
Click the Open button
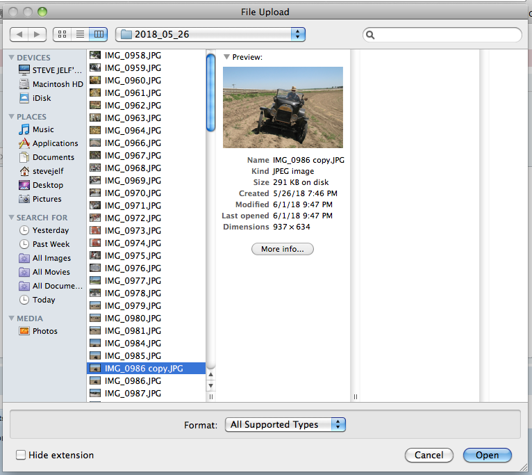pyautogui.click(x=487, y=455)
